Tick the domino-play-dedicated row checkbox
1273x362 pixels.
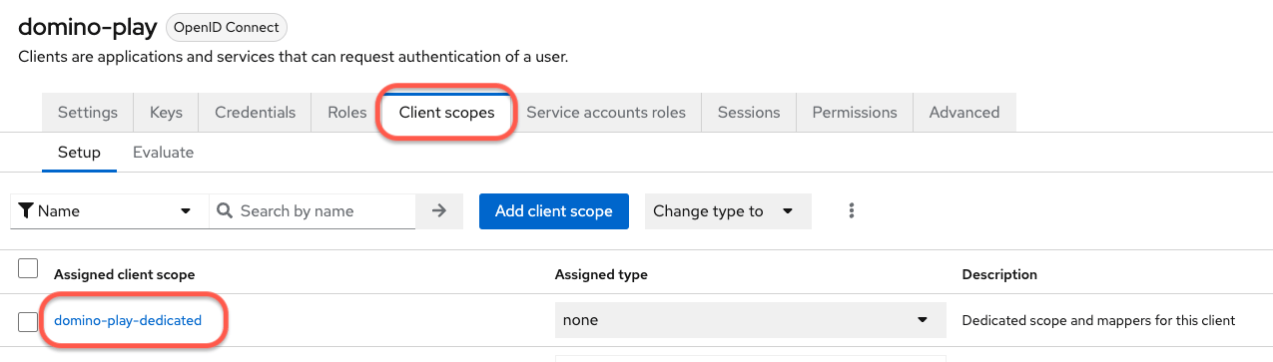(28, 321)
